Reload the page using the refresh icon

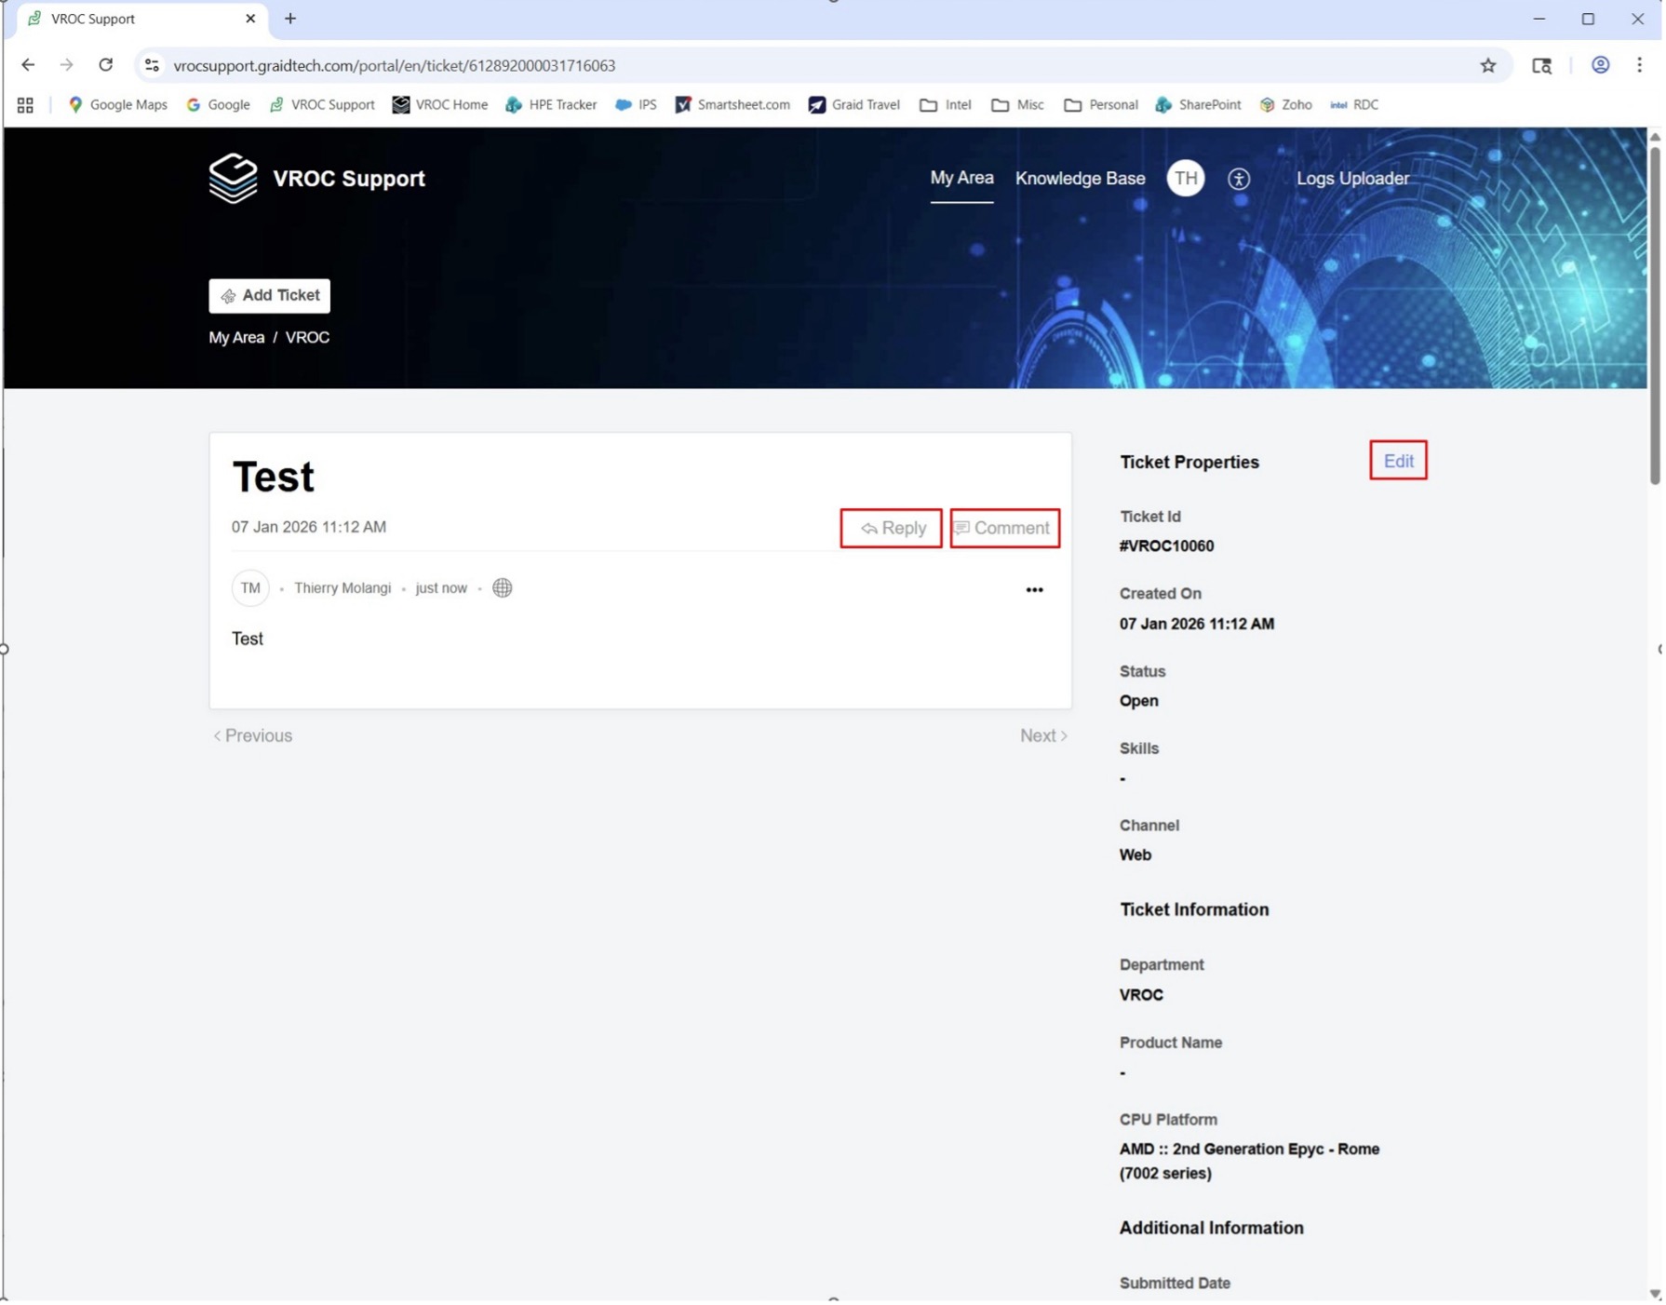pyautogui.click(x=105, y=65)
